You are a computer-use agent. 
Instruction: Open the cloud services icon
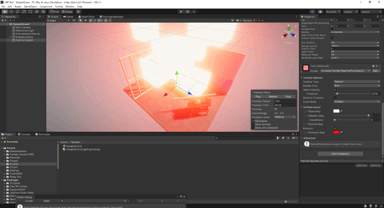(320, 12)
